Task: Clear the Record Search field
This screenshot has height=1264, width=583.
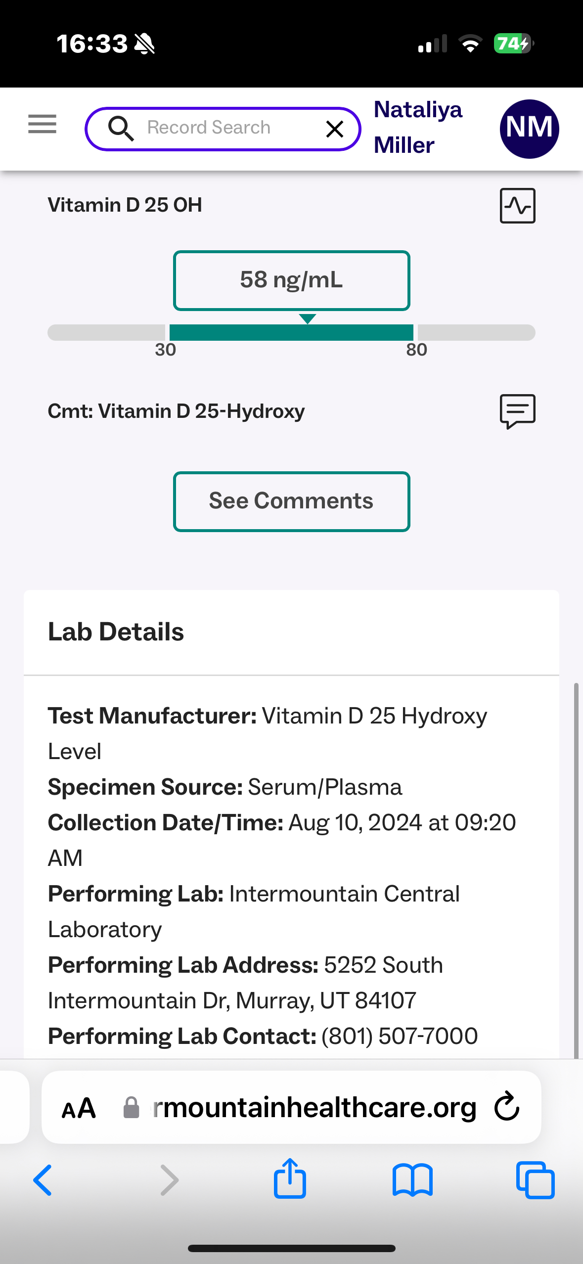Action: pos(335,129)
